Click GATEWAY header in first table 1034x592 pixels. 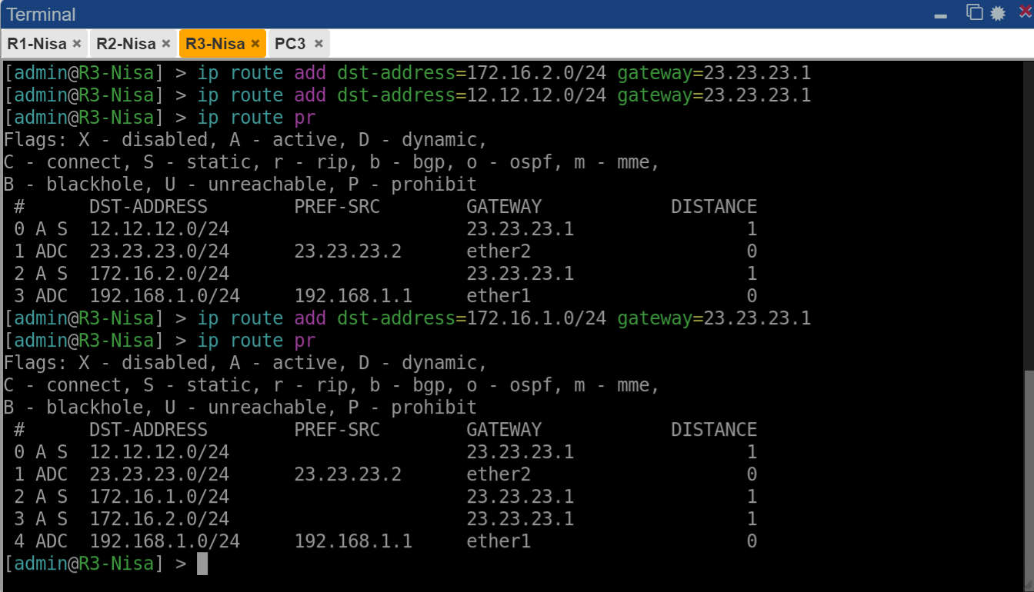[504, 207]
